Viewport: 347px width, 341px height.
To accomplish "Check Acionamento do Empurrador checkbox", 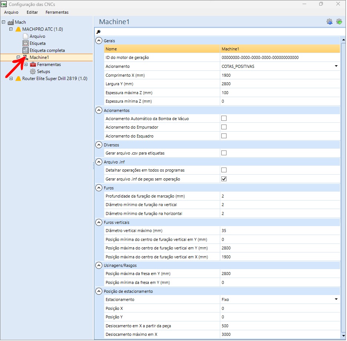I will pos(224,127).
